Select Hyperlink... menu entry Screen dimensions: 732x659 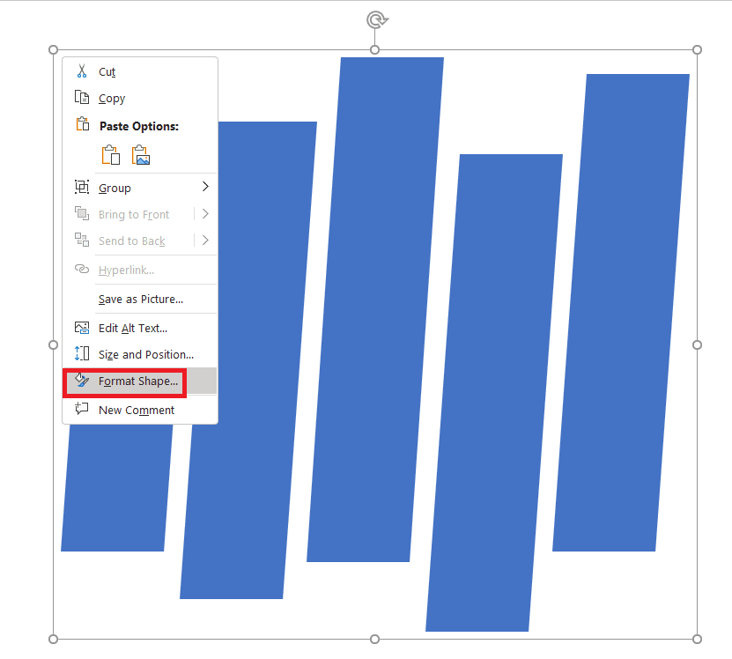(x=140, y=270)
